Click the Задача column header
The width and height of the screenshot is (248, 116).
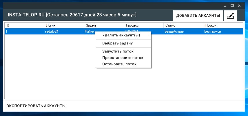point(104,25)
